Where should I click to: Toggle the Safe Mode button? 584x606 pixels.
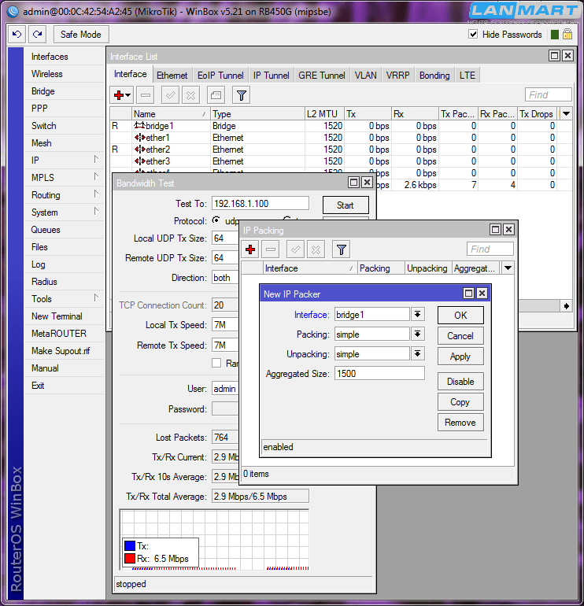(81, 35)
